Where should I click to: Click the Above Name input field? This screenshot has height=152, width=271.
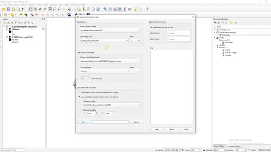coord(179,33)
